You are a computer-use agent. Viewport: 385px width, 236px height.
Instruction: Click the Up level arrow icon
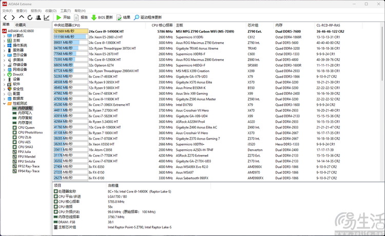21,17
